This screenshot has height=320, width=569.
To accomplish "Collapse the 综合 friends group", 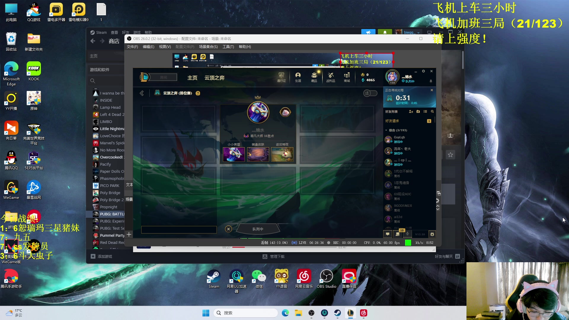I will coord(386,130).
